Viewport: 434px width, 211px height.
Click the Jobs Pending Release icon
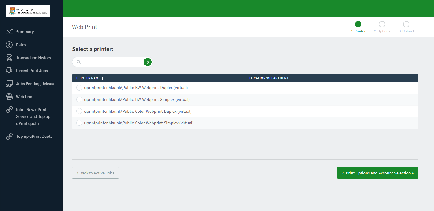pos(9,84)
